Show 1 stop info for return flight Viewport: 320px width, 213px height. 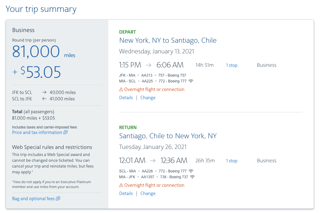(x=232, y=161)
